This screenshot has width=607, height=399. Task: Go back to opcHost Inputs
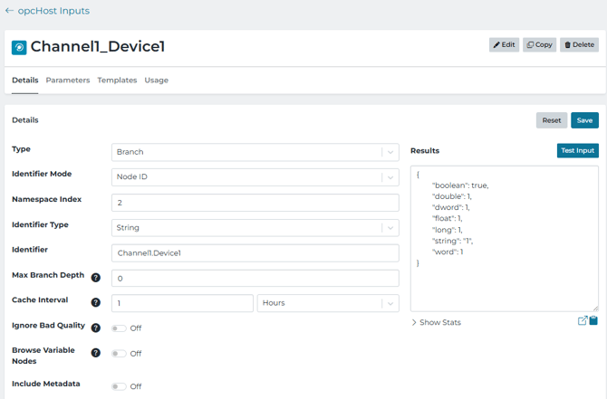[x=47, y=11]
